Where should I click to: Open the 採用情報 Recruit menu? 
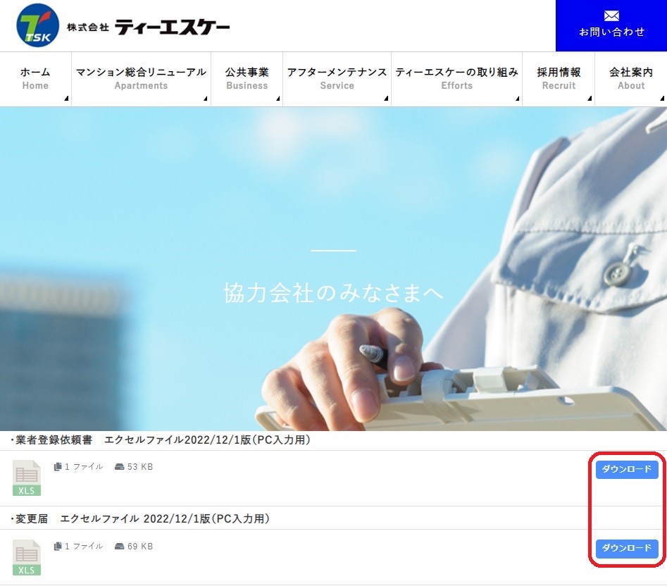559,79
